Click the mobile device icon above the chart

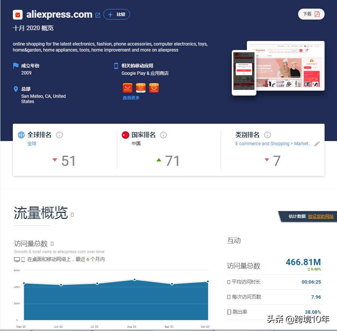point(23,260)
